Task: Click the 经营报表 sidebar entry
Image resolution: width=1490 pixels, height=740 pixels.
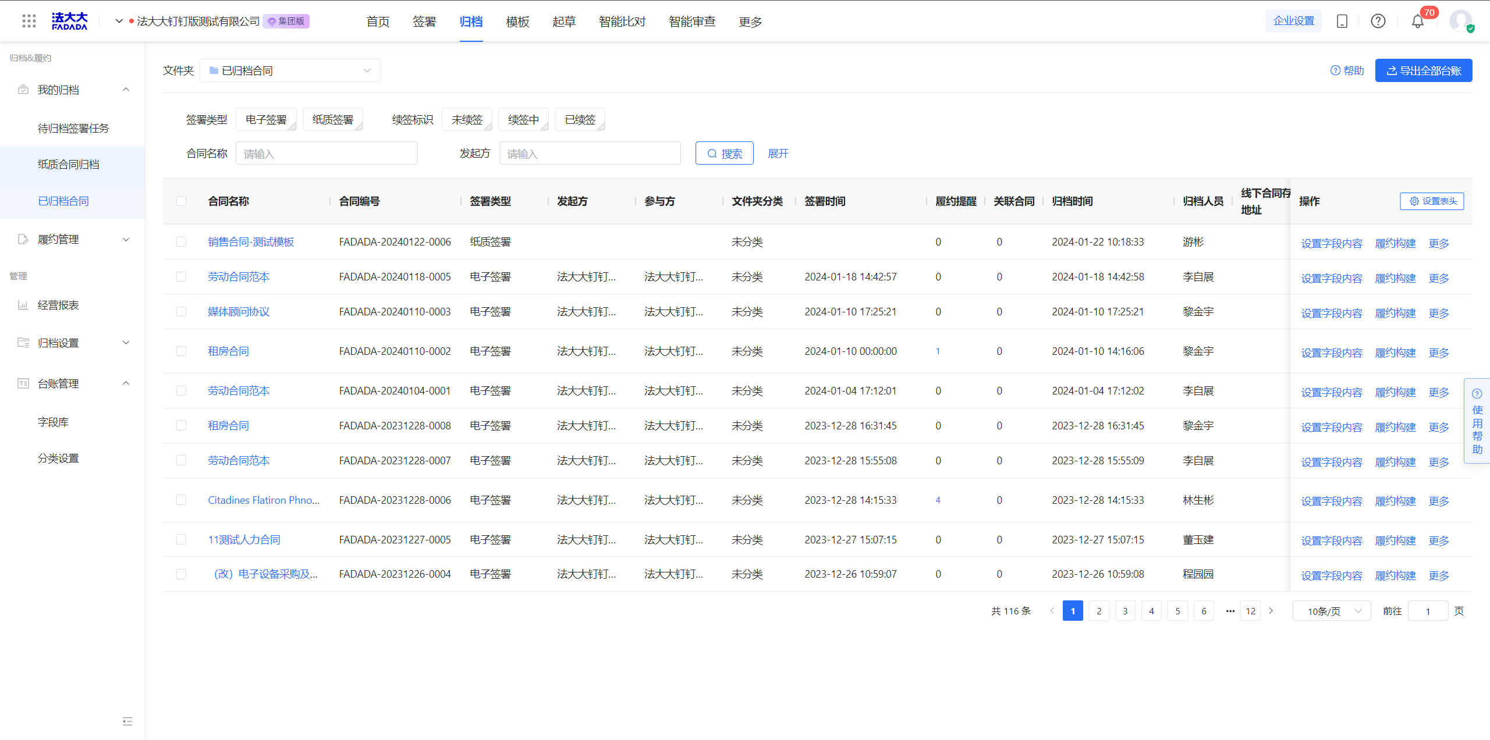Action: (58, 305)
